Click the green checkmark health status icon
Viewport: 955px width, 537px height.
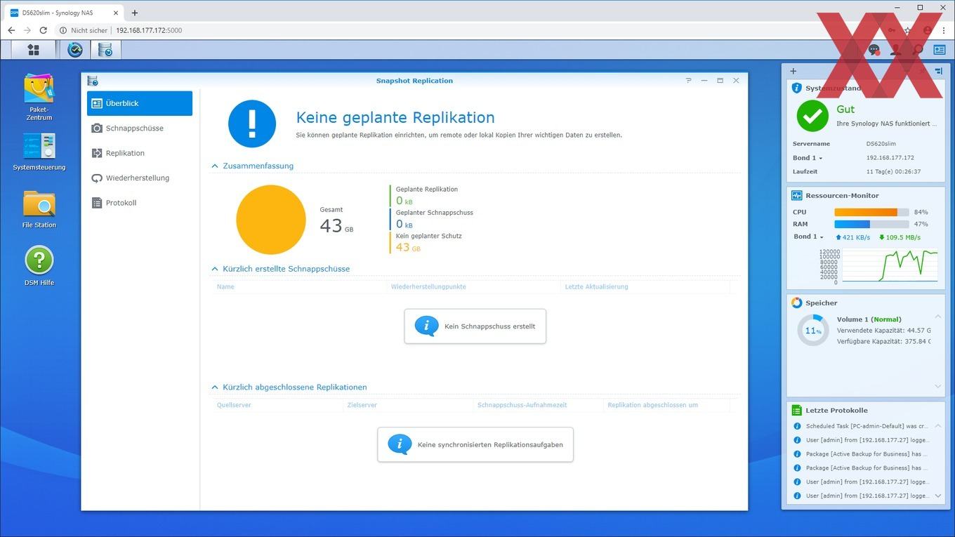(812, 116)
